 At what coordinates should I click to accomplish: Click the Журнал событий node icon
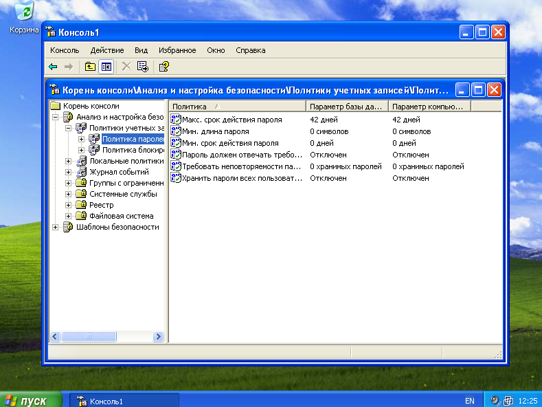click(x=81, y=172)
